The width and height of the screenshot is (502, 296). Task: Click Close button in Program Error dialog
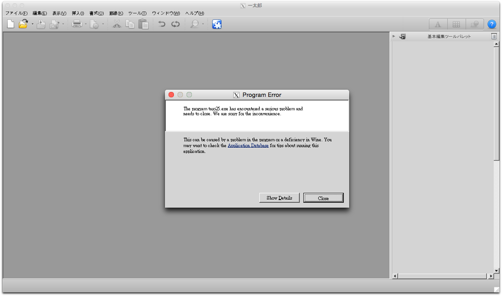(x=323, y=198)
